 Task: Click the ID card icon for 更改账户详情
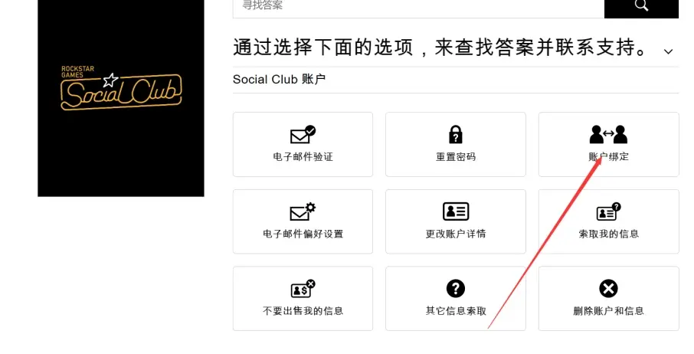point(456,211)
